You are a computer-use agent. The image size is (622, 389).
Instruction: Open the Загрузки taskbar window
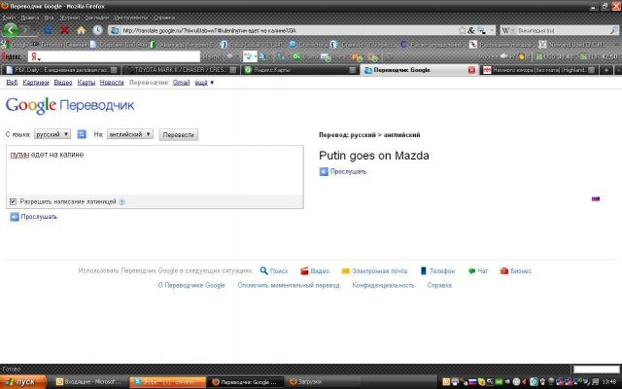point(322,382)
